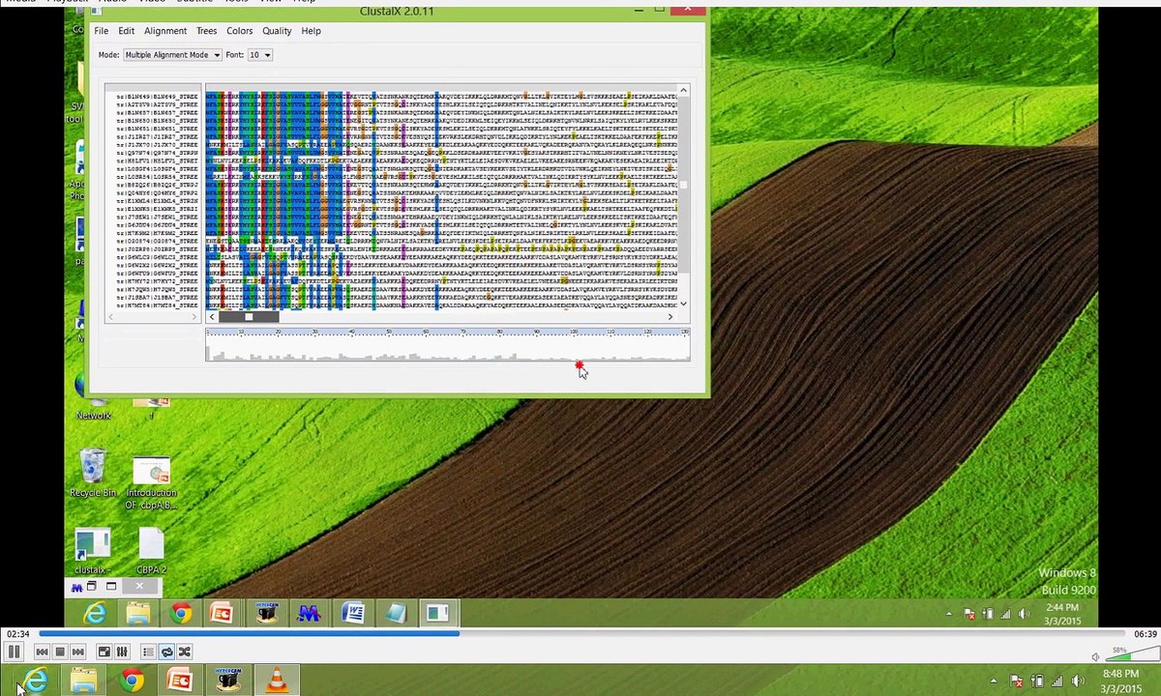The width and height of the screenshot is (1161, 696).
Task: Click horizontal scroll-right arrow in ClustalX alignment
Action: (x=670, y=316)
